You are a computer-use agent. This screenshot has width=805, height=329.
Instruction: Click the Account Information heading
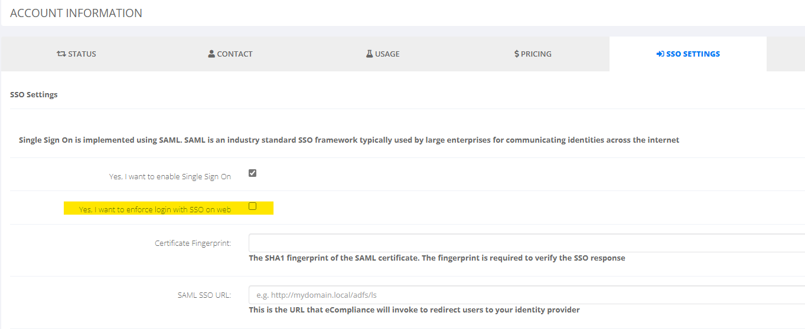76,13
